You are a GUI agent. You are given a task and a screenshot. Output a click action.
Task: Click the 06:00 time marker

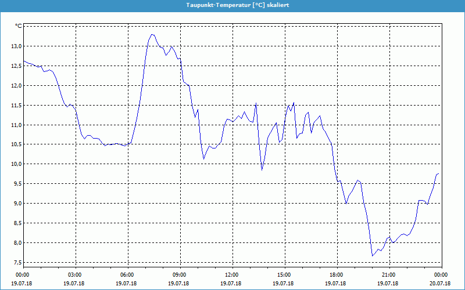(127, 274)
